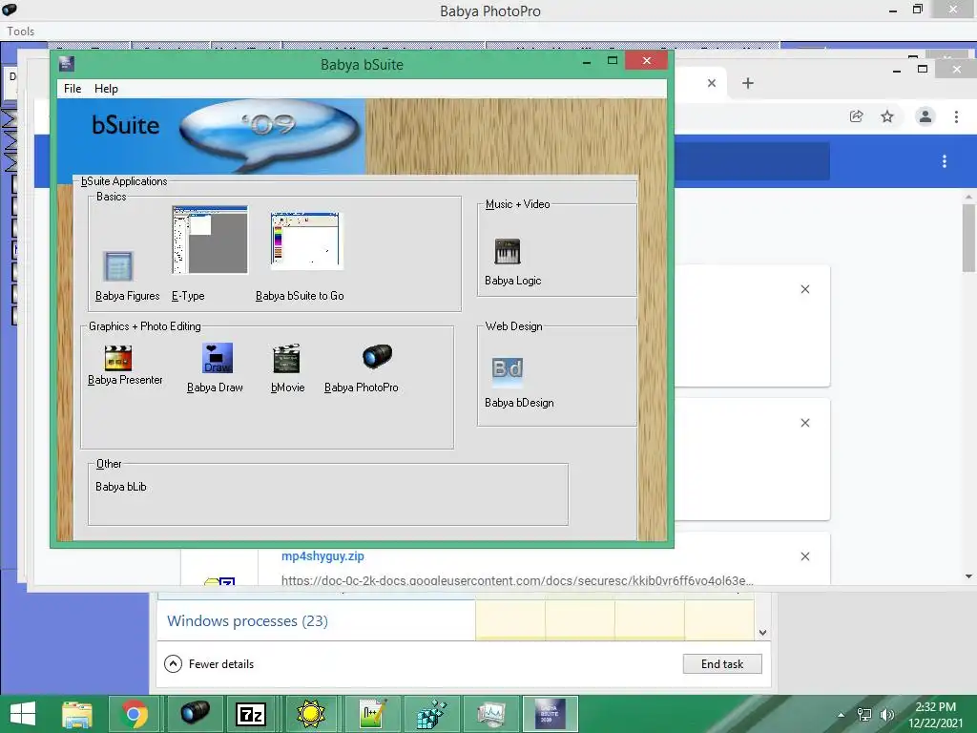Click the Babya PhotoPro text label

362,387
